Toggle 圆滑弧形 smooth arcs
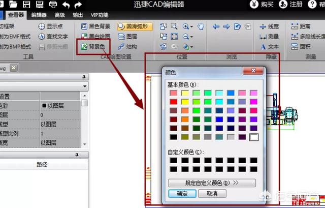The image size is (325, 208). point(135,26)
